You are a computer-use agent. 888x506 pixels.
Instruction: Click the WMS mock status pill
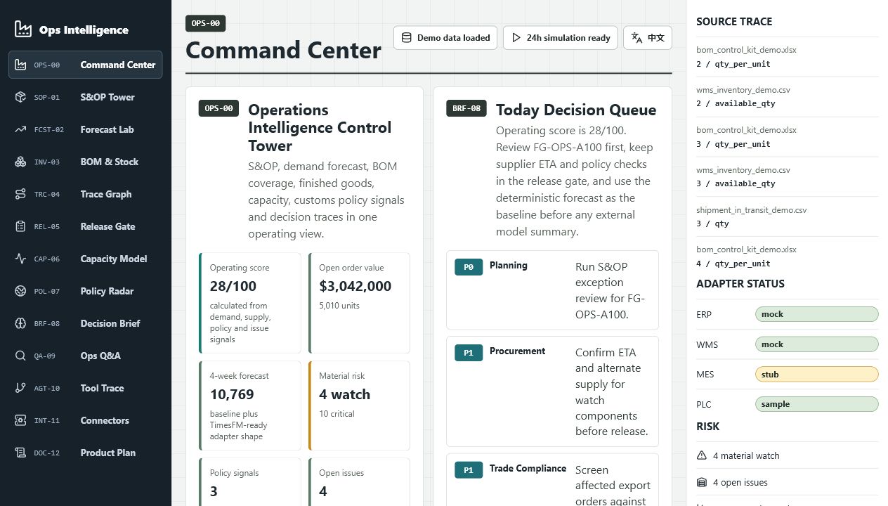[816, 344]
